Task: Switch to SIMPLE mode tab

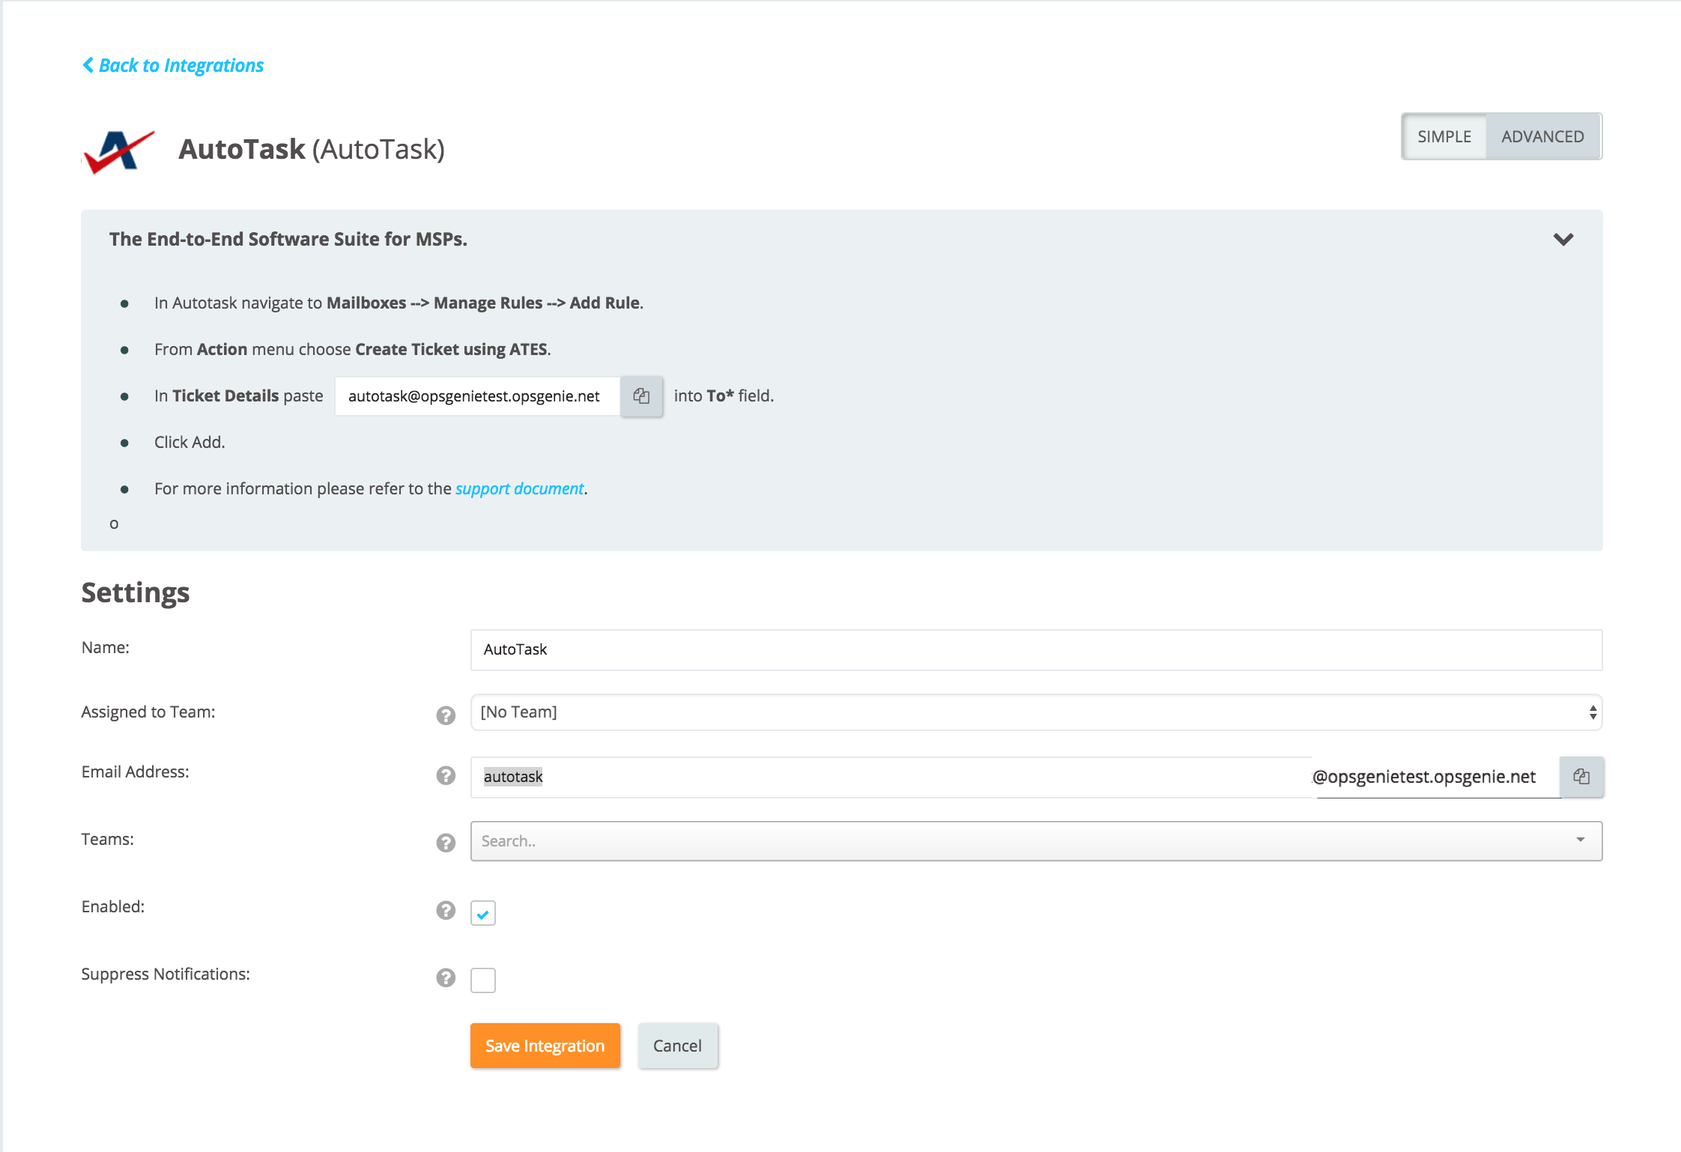Action: (x=1444, y=136)
